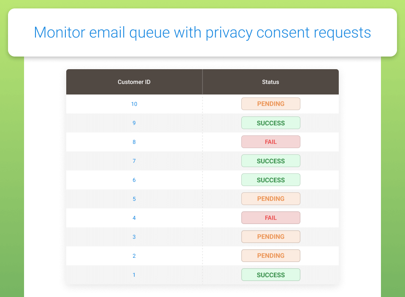
Task: Open customer ID 5 link
Action: pyautogui.click(x=134, y=199)
